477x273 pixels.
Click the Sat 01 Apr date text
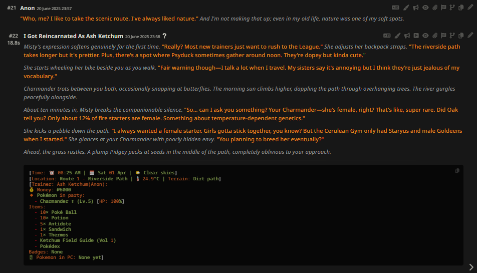coord(112,173)
